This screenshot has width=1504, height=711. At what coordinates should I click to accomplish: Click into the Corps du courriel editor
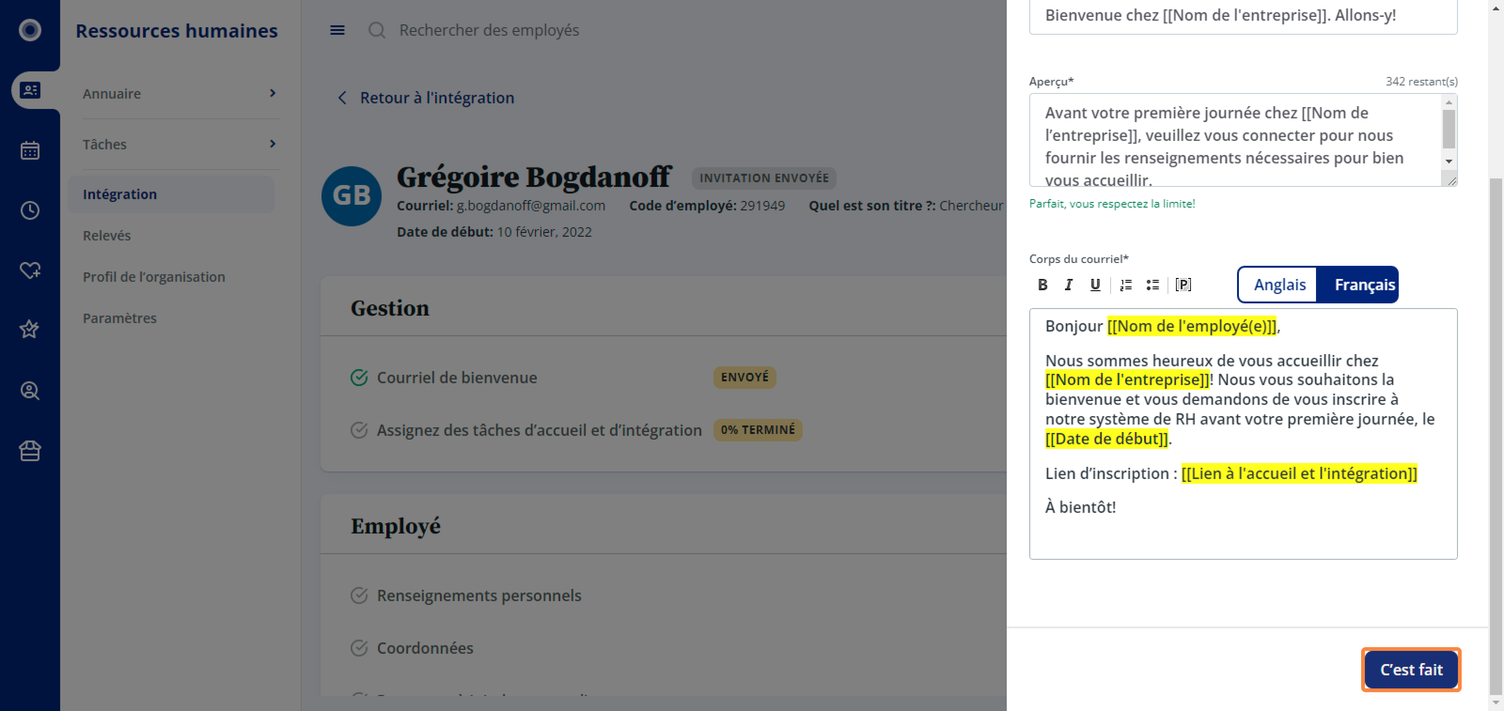[x=1243, y=433]
